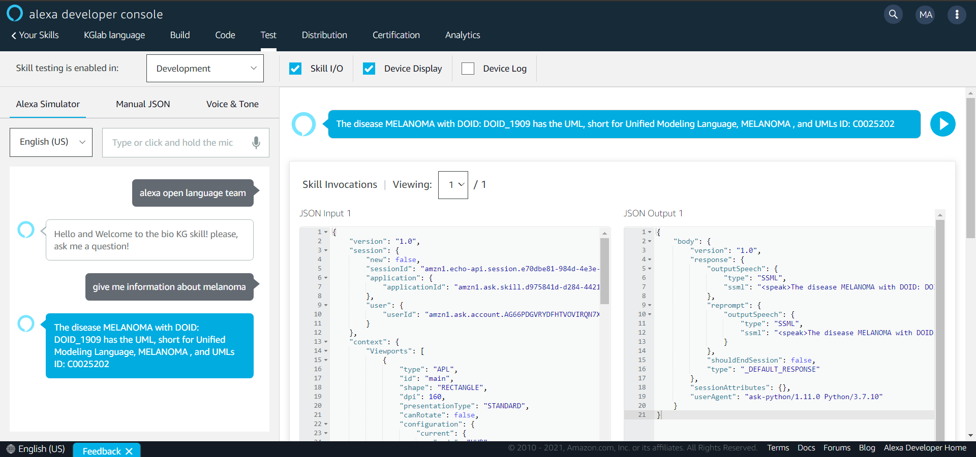Switch to the Code tab
The width and height of the screenshot is (976, 457).
225,35
